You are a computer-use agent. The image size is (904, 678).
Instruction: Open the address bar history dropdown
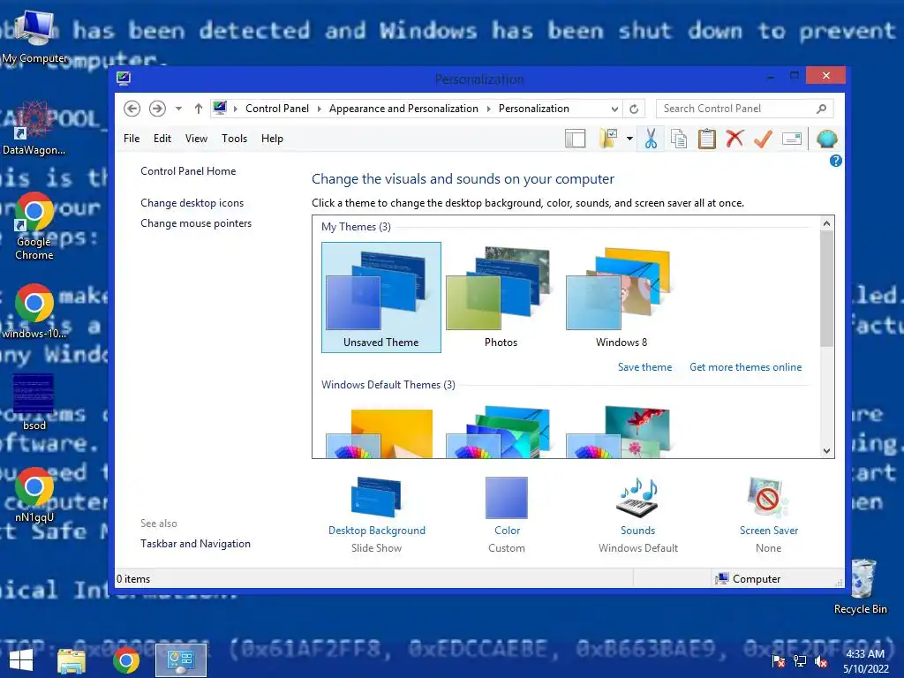[614, 109]
